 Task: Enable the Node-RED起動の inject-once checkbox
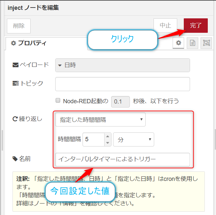point(58,100)
